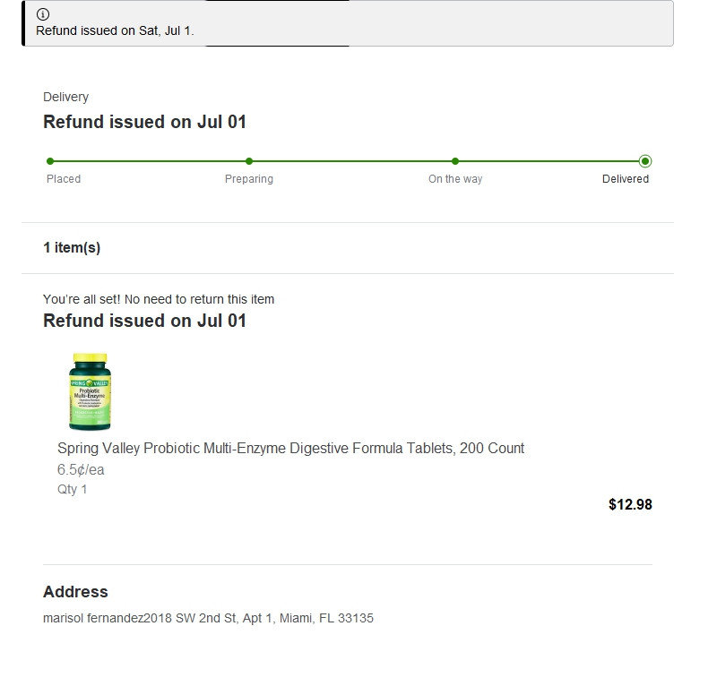Click the Miami delivery address text
Image resolution: width=717 pixels, height=686 pixels.
[208, 618]
